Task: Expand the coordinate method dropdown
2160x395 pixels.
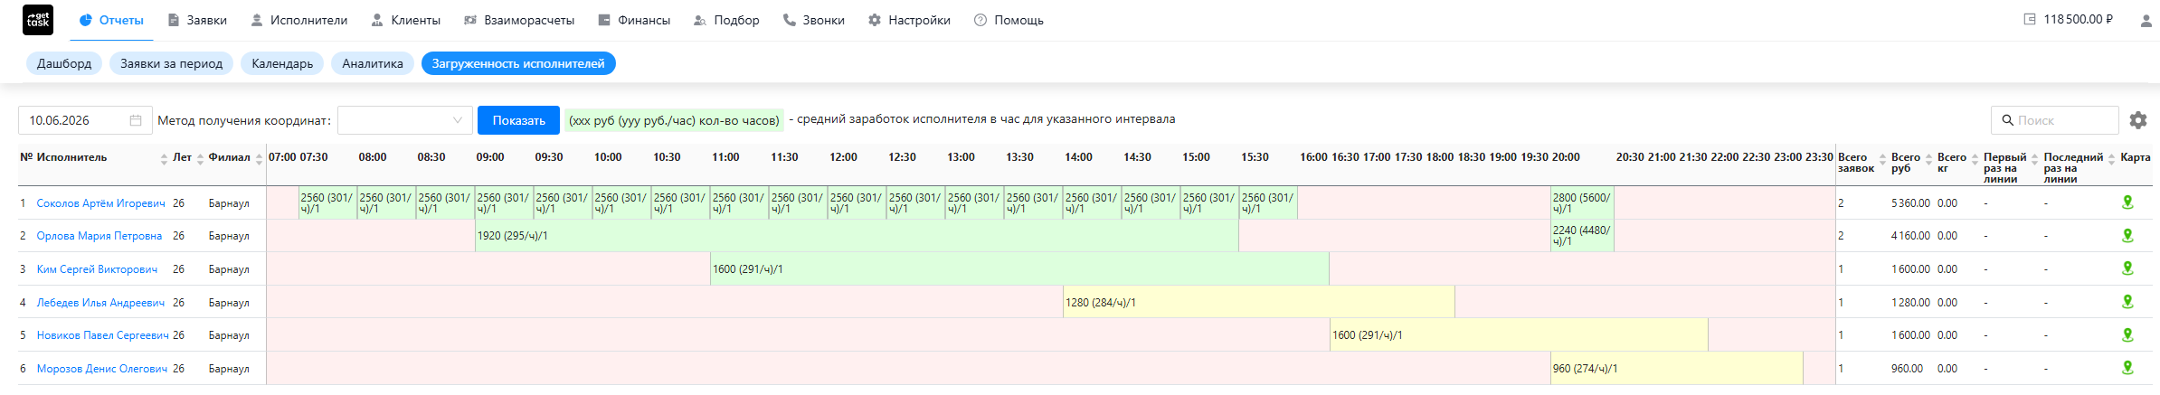Action: pos(404,120)
